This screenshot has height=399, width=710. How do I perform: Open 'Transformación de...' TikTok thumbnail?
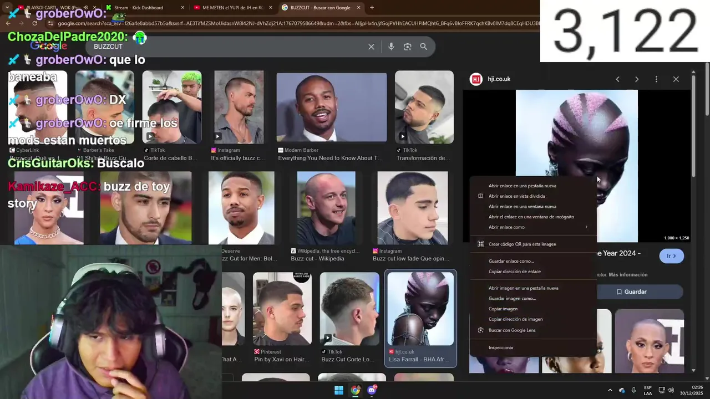(x=424, y=107)
